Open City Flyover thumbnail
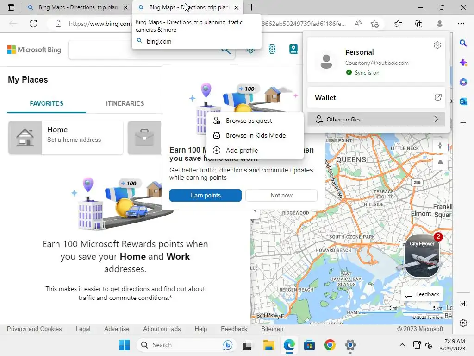Image resolution: width=474 pixels, height=356 pixels. click(422, 256)
